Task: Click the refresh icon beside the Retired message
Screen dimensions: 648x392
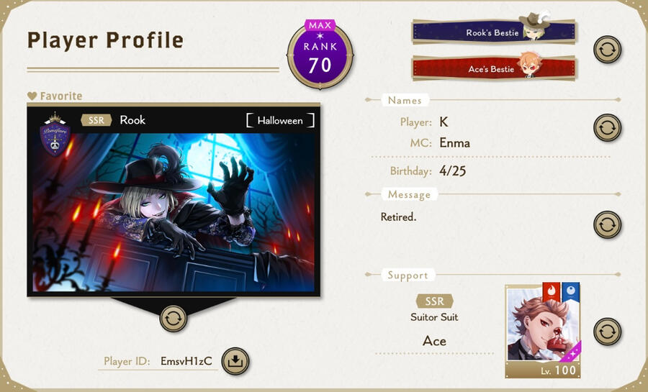Action: [x=607, y=224]
